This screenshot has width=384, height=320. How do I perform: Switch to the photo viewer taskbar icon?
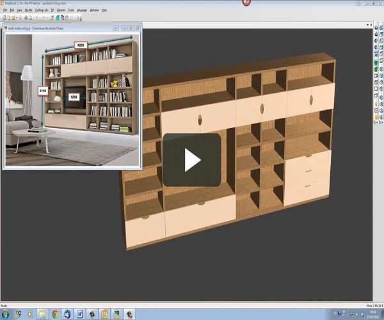click(117, 314)
